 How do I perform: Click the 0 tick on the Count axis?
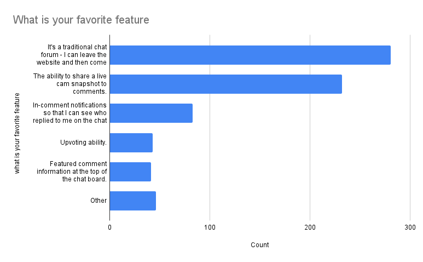109,227
